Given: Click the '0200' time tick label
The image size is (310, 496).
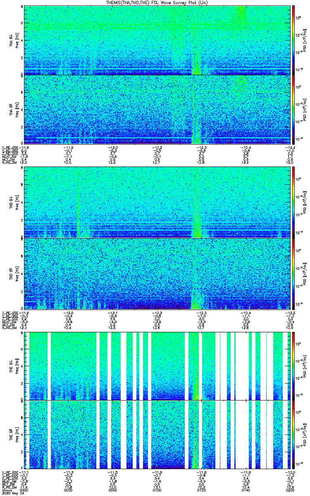Looking at the screenshot, I should (291, 490).
